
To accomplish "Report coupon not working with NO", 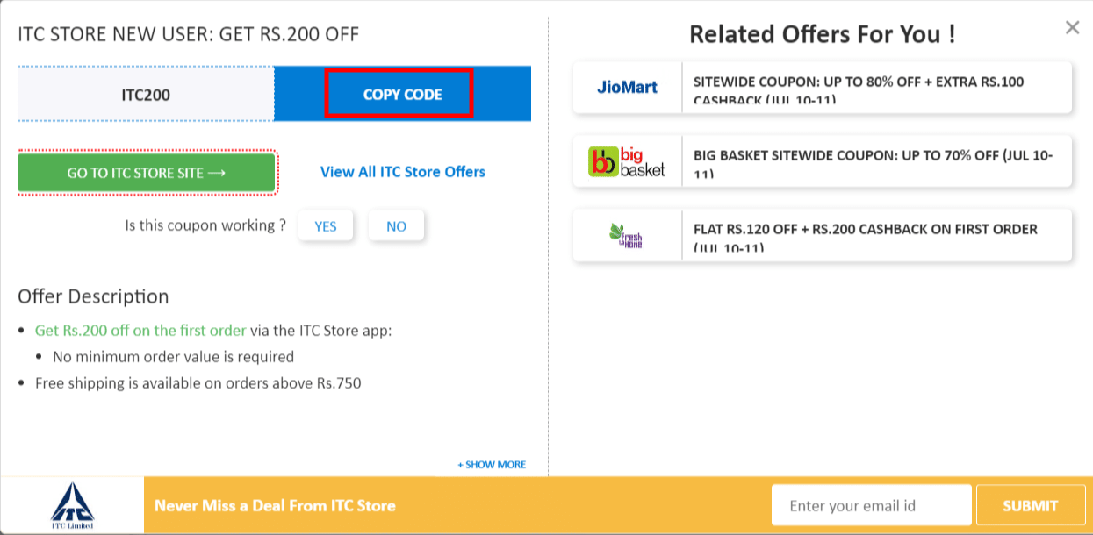I will tap(396, 225).
